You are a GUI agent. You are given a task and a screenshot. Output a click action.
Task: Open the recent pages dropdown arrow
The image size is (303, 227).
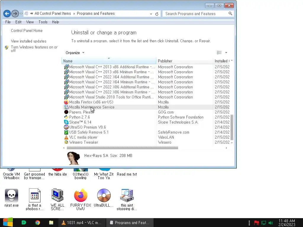[x=21, y=14]
